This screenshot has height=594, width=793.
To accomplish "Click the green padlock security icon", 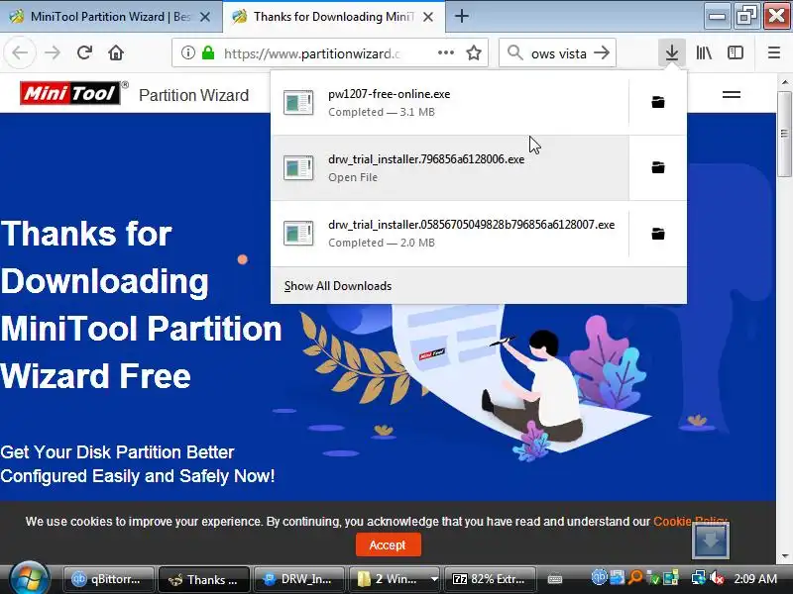I will pos(208,52).
